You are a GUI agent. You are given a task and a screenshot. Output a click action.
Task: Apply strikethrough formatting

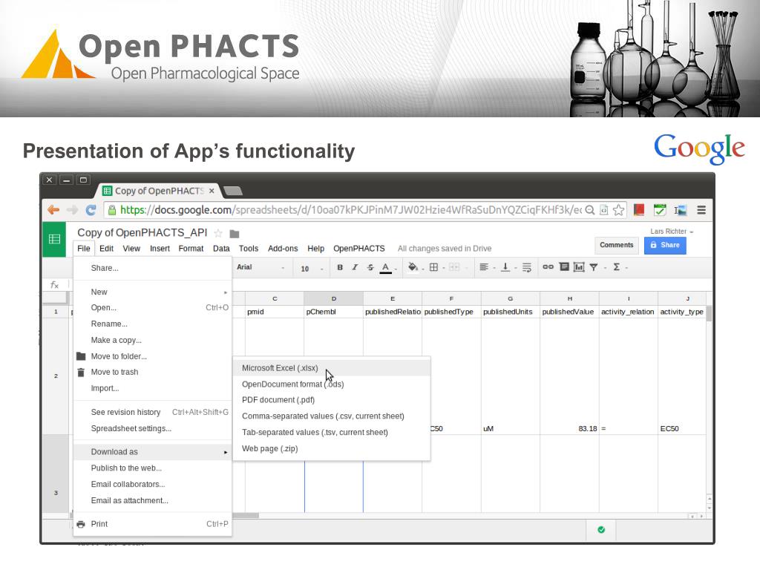pyautogui.click(x=370, y=267)
